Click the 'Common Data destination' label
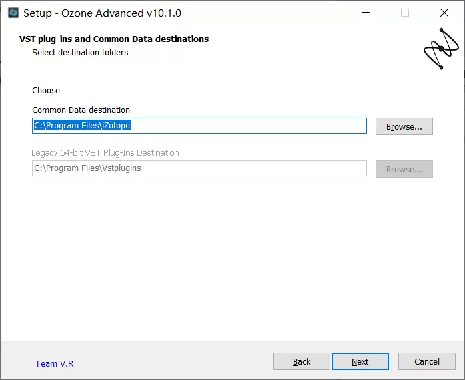 [x=81, y=110]
